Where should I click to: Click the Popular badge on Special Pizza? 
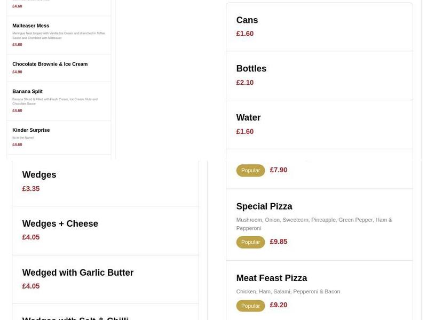[x=250, y=242]
